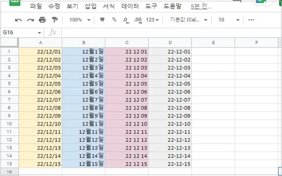282x176 pixels.
Task: Click cell containing 22/12/13
Action: 41,148
